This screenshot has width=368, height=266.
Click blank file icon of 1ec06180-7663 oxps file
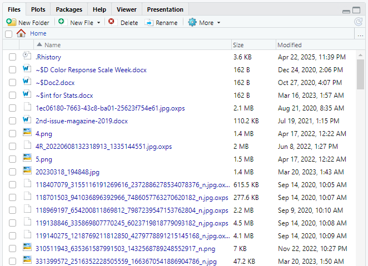click(27, 107)
